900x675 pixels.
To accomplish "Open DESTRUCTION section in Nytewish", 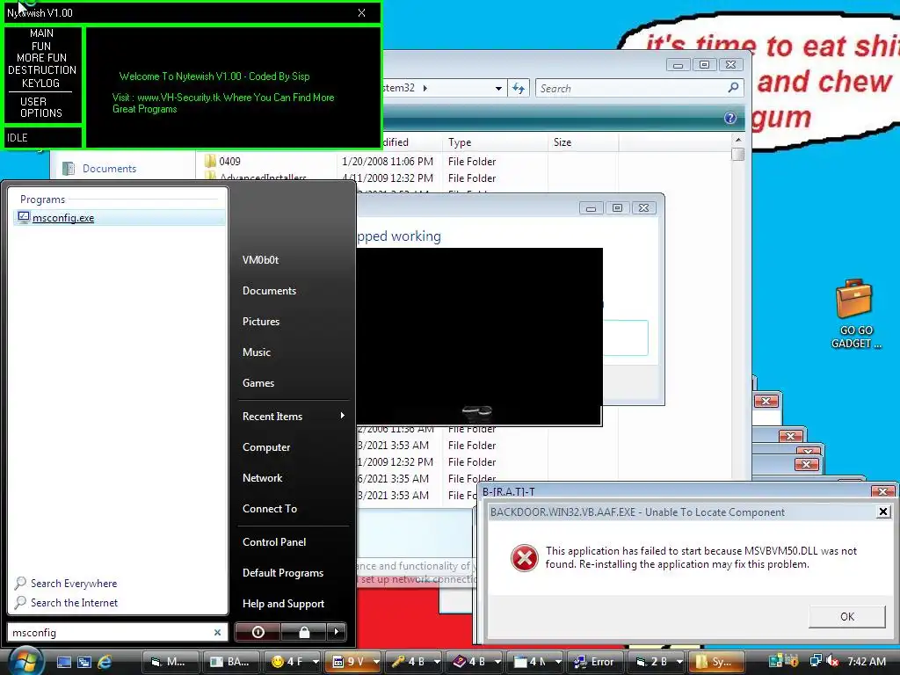I will [x=42, y=70].
